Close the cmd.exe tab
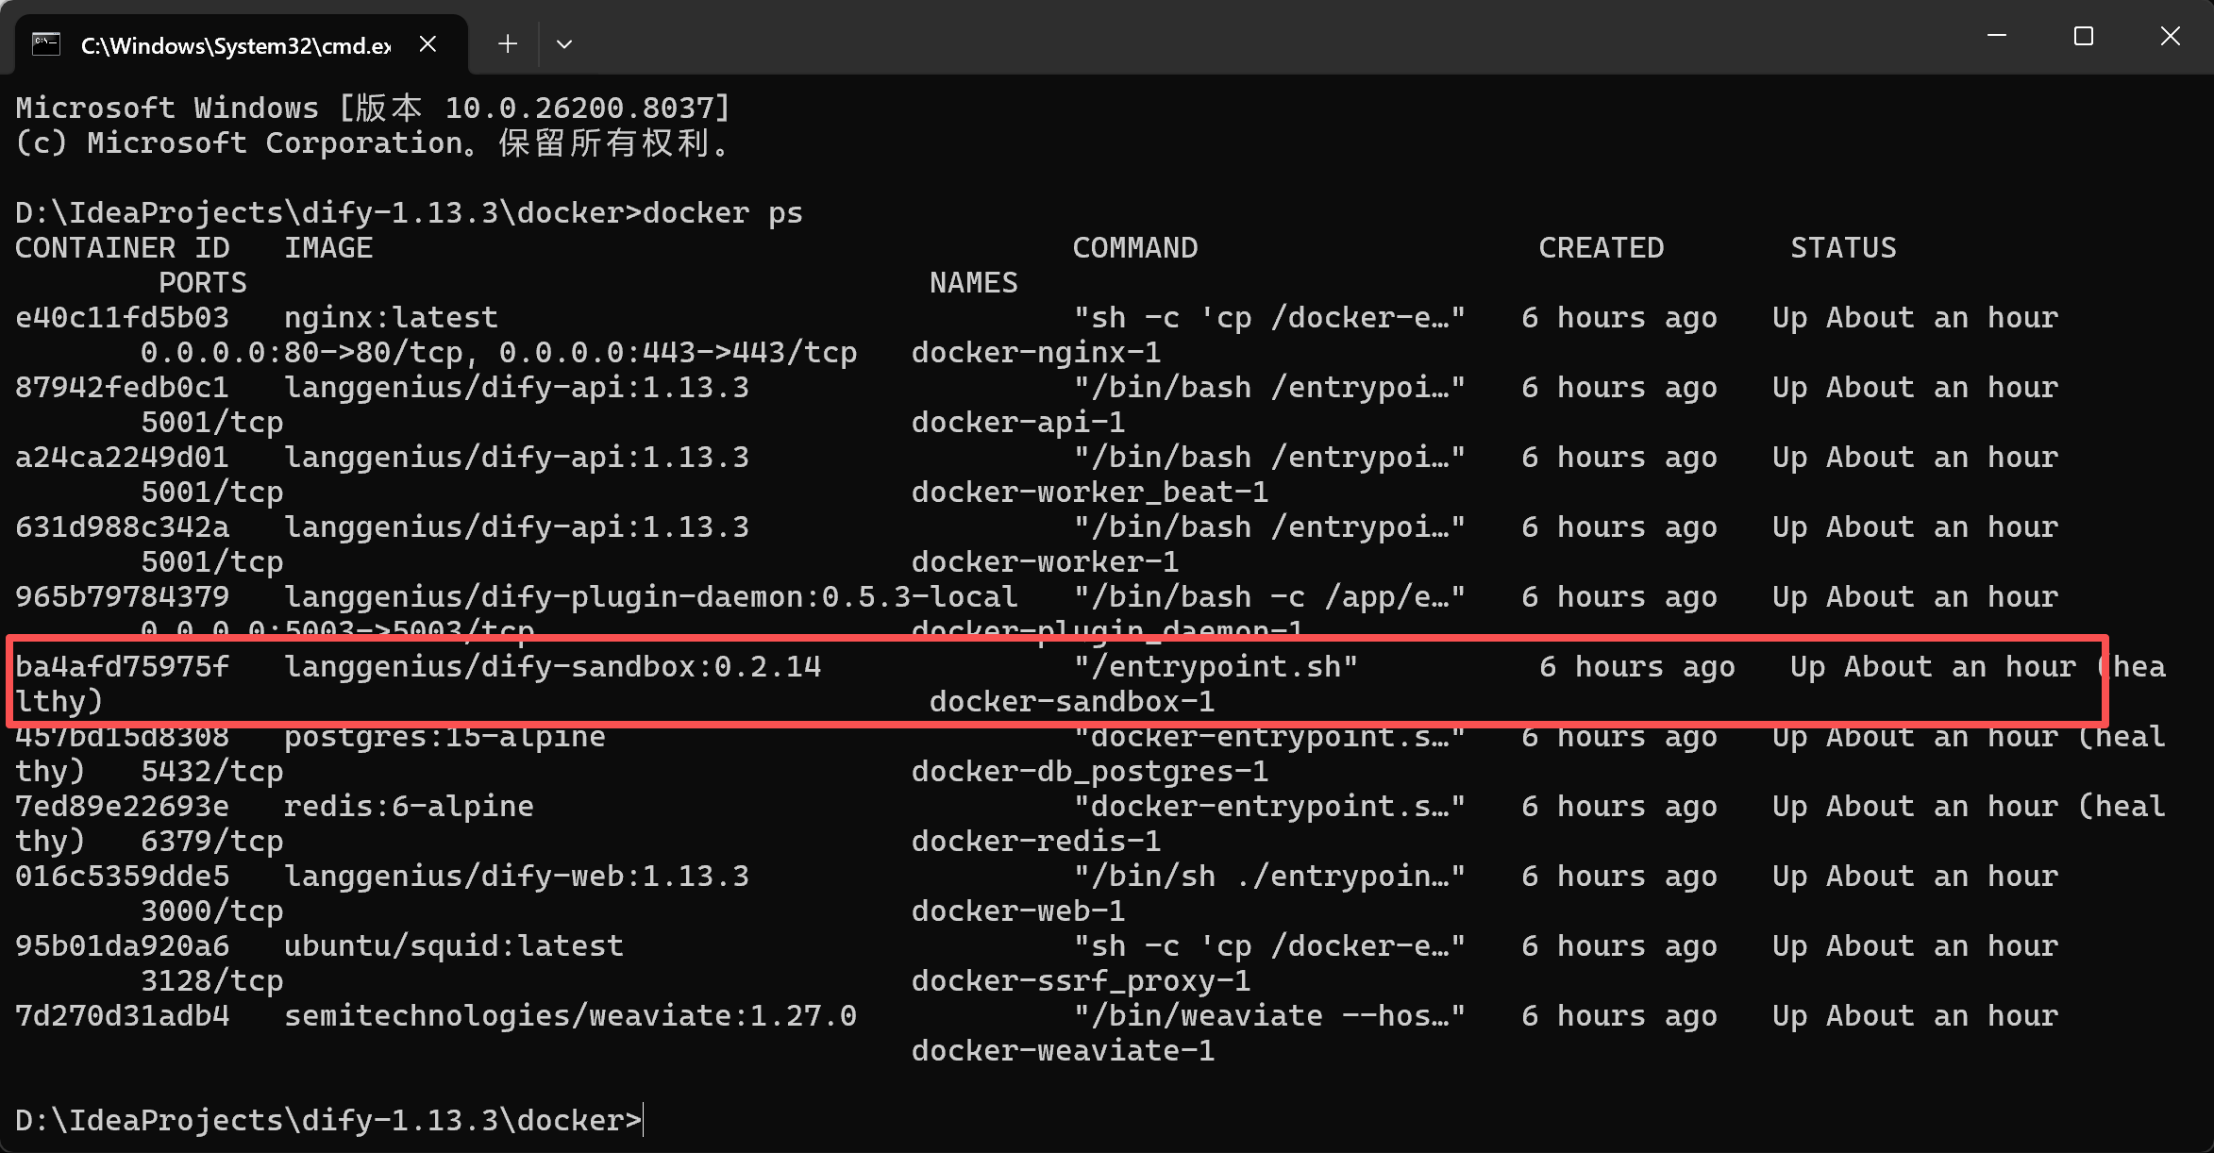The height and width of the screenshot is (1153, 2214). point(428,44)
